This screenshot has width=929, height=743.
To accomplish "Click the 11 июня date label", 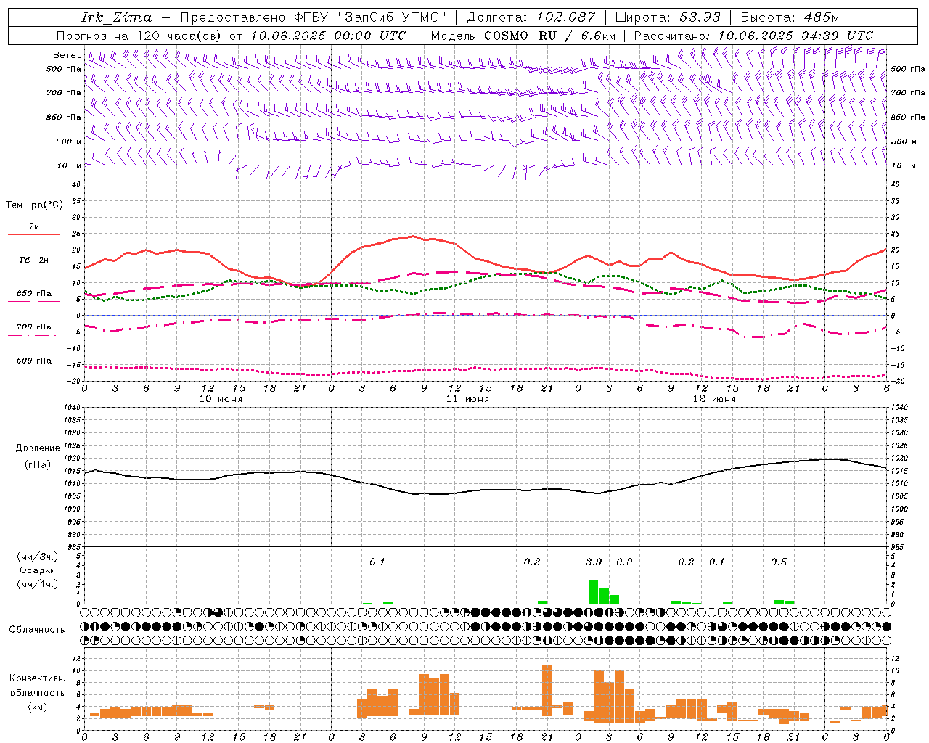I will pyautogui.click(x=467, y=399).
